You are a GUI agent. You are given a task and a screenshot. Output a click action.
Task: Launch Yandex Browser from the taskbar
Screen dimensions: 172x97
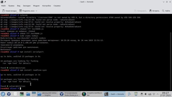(x=9, y=94)
